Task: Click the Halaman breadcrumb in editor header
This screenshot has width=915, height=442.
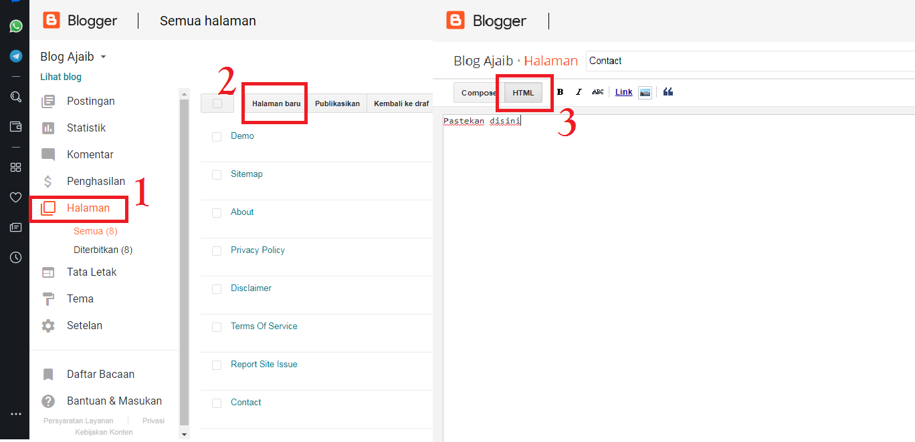Action: point(550,61)
